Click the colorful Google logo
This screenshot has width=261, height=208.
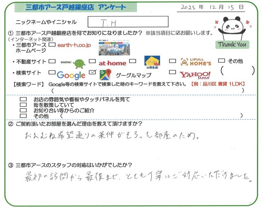click(71, 75)
